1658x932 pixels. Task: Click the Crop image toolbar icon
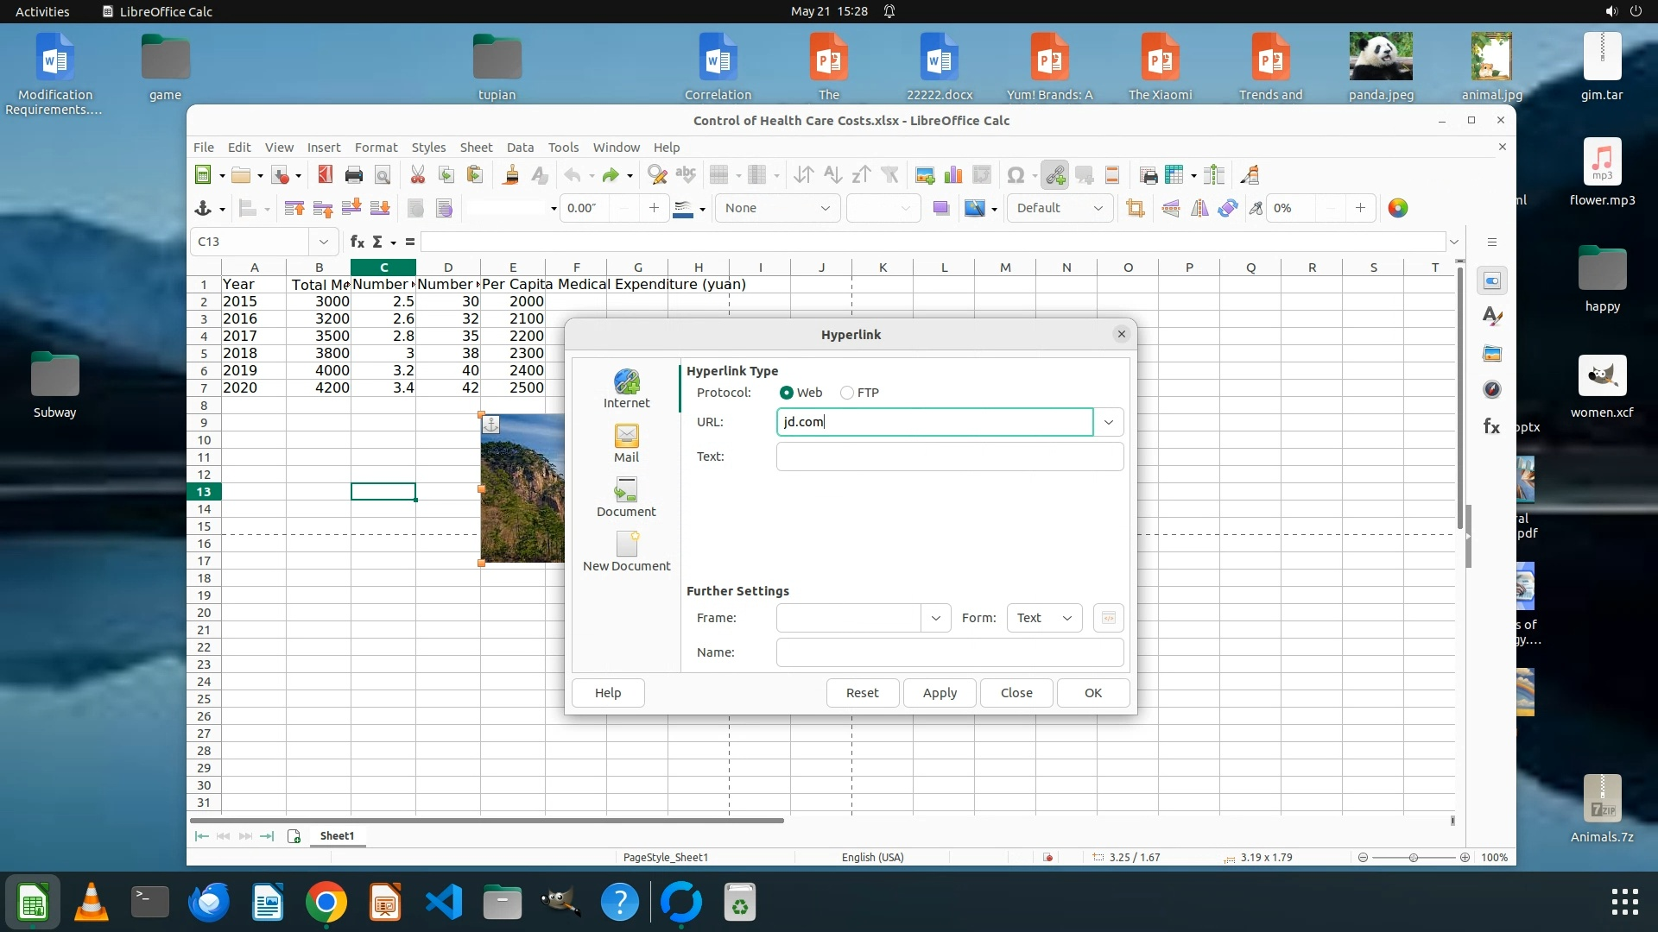(x=1135, y=208)
